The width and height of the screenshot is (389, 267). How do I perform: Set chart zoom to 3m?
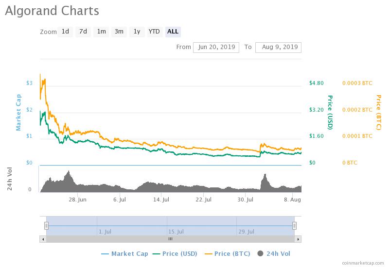119,32
